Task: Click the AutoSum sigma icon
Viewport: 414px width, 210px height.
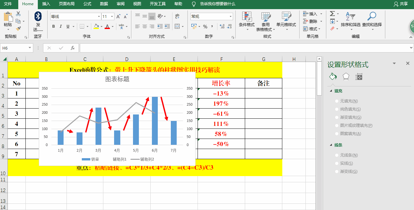Action: pos(332,14)
